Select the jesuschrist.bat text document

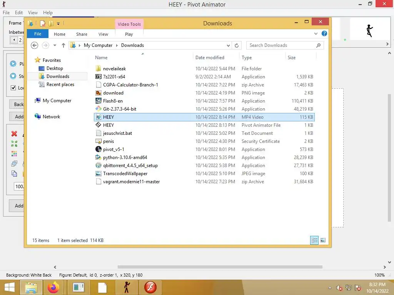[x=204, y=133]
